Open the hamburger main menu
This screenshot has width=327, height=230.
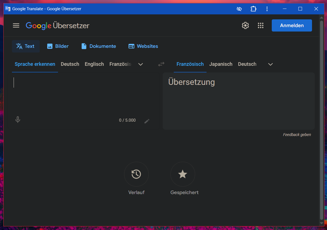coord(16,25)
